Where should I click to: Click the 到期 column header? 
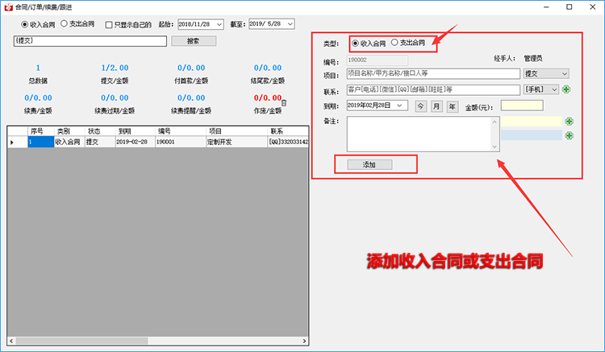pos(125,130)
